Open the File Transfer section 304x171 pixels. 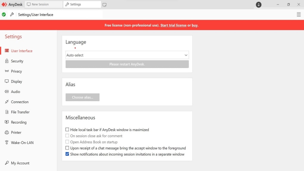(x=20, y=112)
